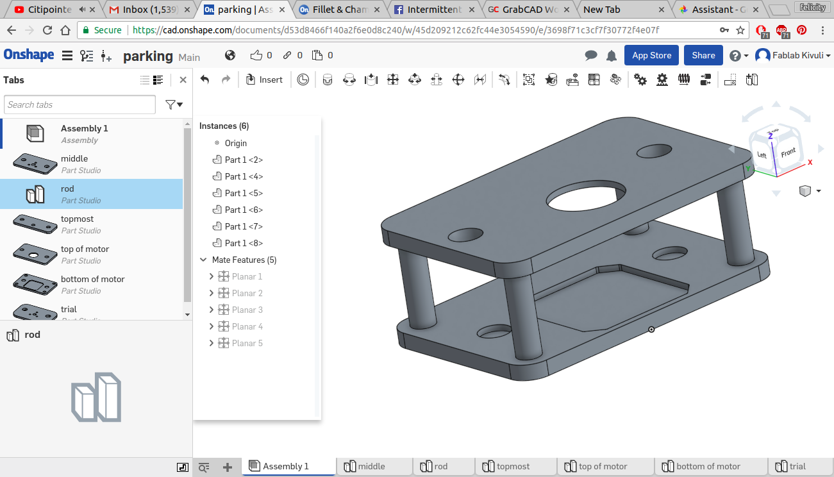Open the Gear relation tool
The height and width of the screenshot is (477, 834).
coord(640,79)
